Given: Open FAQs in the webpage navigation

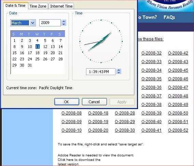Looking at the screenshot, I should [169, 17].
